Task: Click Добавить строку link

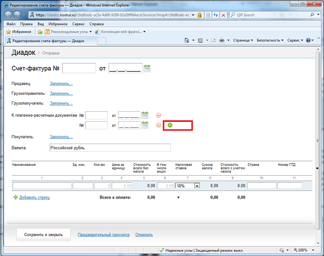Action: [x=34, y=198]
